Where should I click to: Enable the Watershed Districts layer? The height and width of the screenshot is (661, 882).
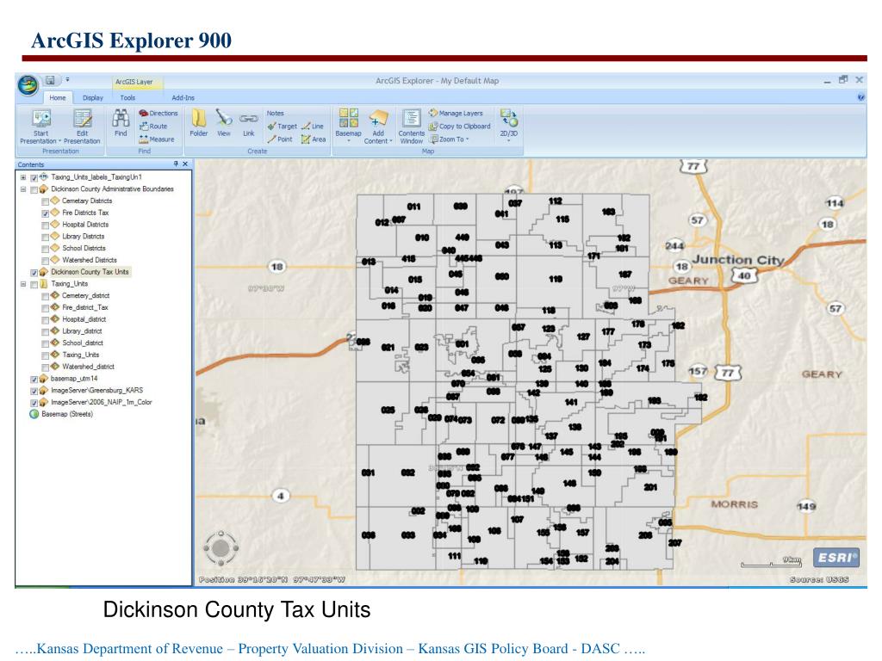(x=46, y=260)
